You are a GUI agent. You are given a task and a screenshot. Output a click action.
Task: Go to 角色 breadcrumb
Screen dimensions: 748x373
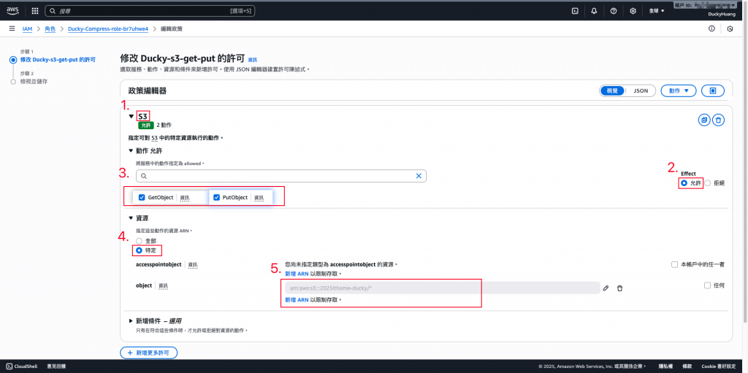coord(50,29)
